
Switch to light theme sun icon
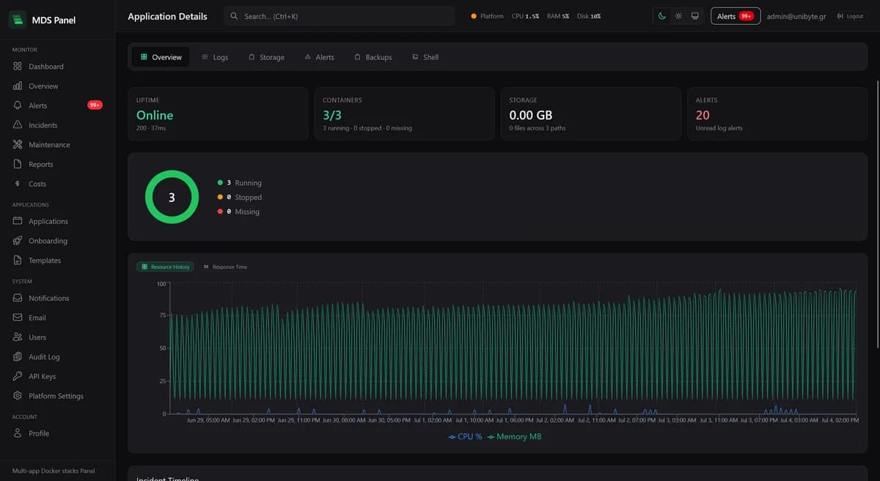678,16
